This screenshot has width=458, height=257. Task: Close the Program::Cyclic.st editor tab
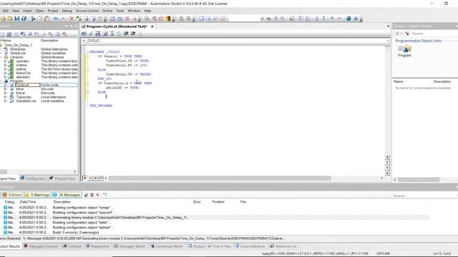coord(152,26)
